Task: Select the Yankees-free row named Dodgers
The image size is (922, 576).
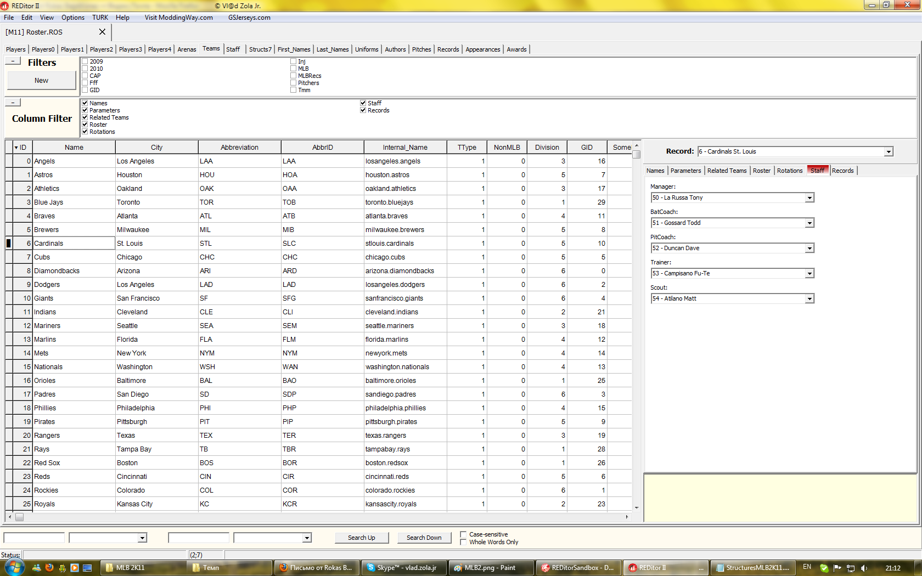Action: click(x=74, y=285)
